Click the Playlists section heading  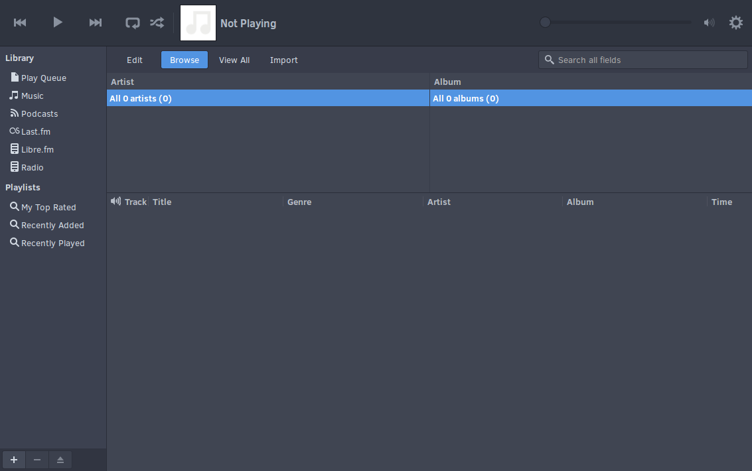23,187
